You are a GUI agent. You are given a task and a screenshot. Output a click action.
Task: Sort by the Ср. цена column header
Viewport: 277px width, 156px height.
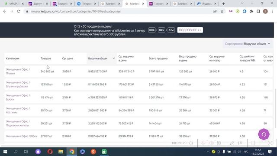pyautogui.click(x=68, y=58)
